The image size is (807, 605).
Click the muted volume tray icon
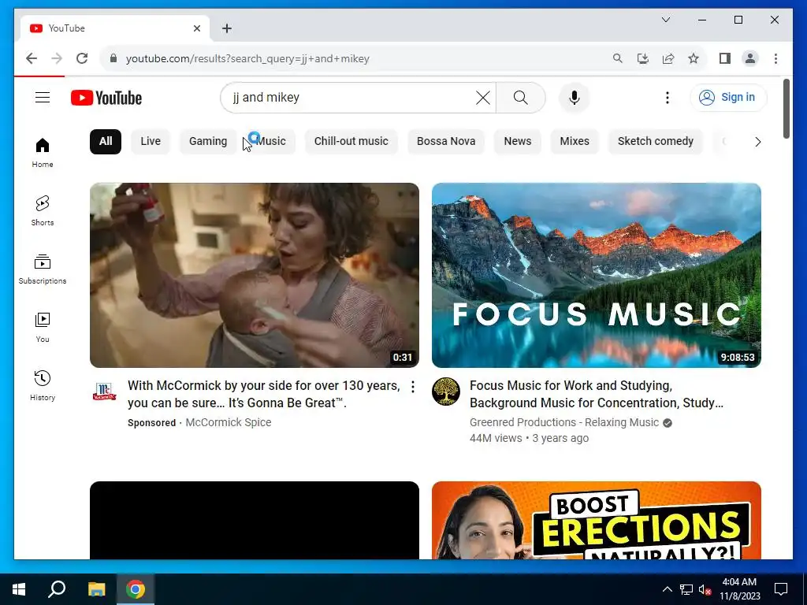click(704, 589)
